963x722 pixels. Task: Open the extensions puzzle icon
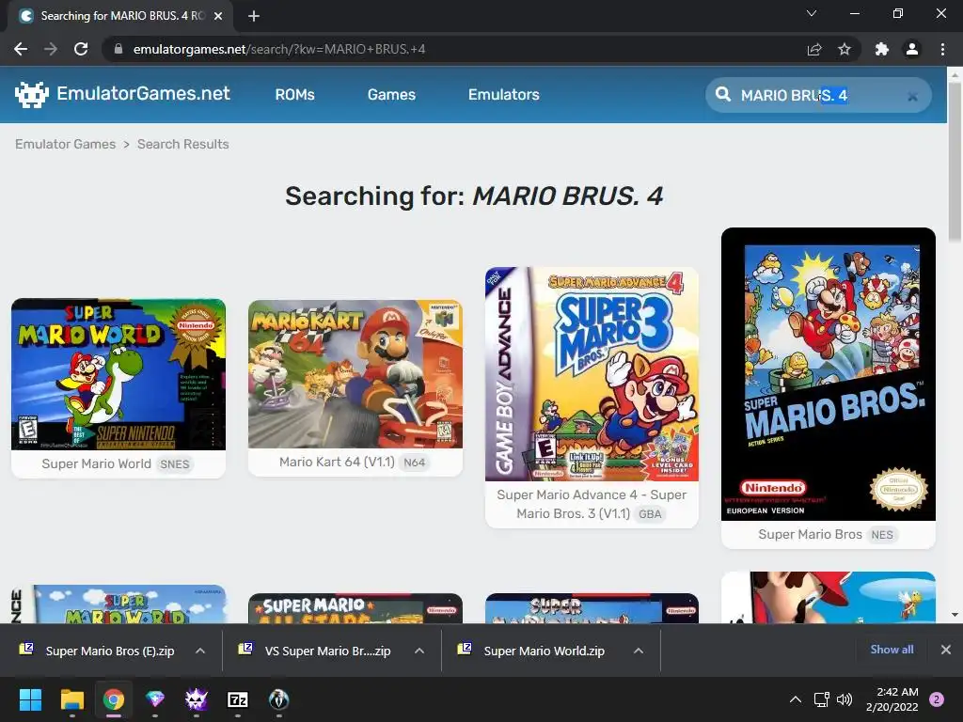(x=882, y=49)
